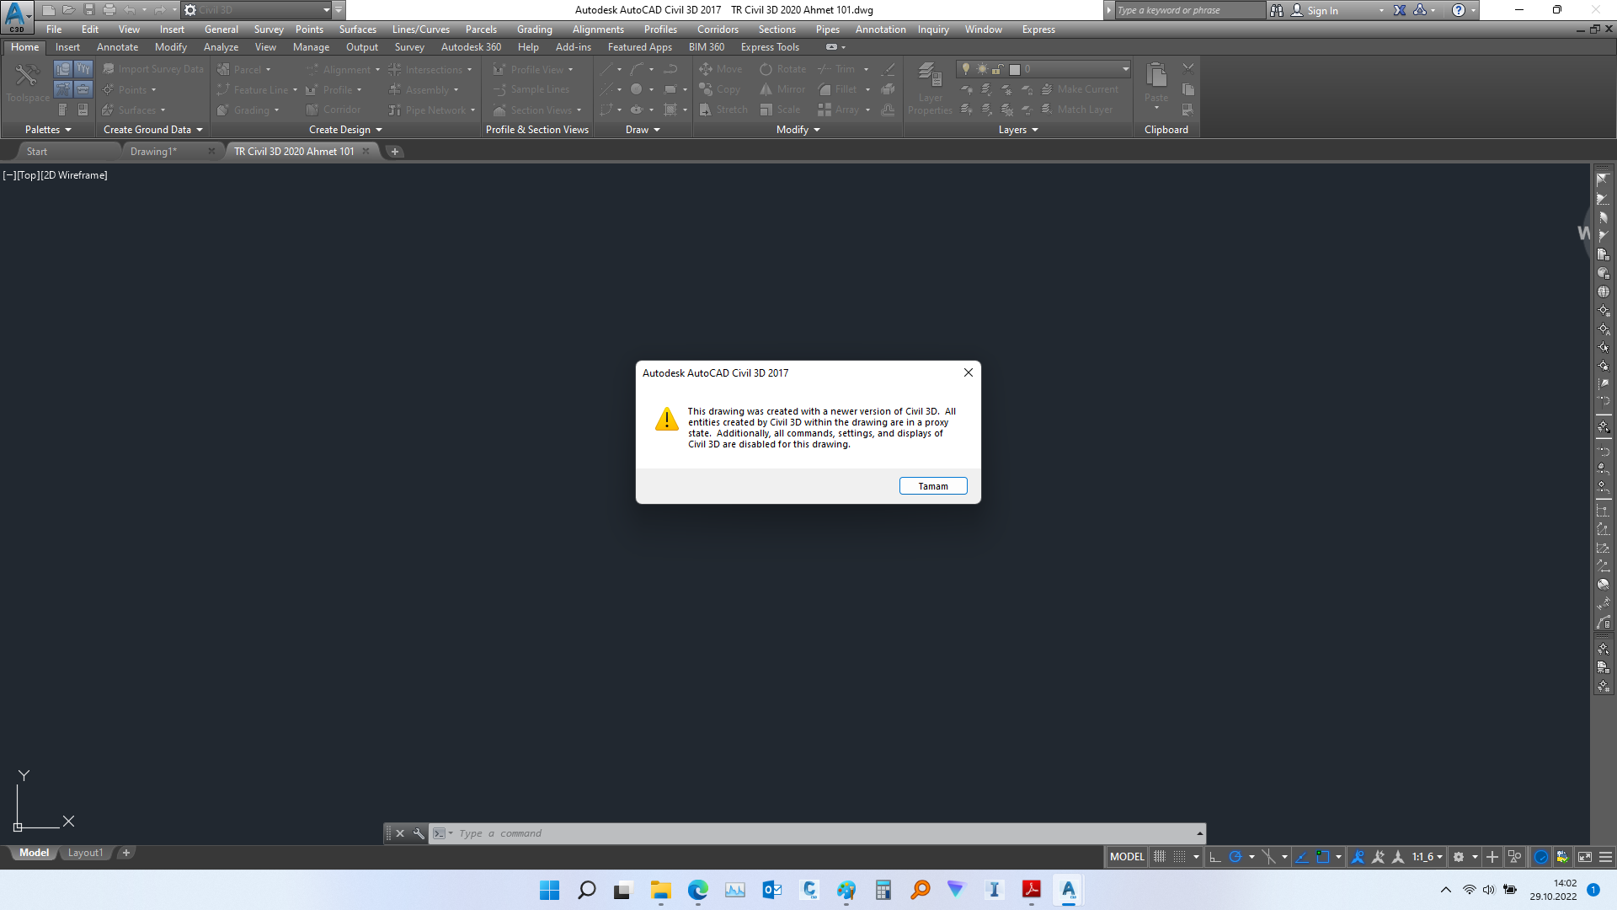Click the Make Current layer tool
Image resolution: width=1617 pixels, height=910 pixels.
1080,89
